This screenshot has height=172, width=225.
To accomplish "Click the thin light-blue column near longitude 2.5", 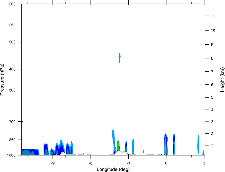I will [x=198, y=144].
